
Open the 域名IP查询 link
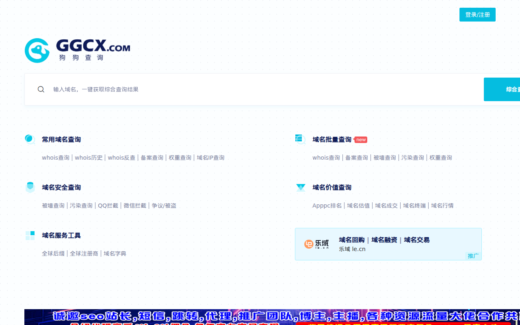point(210,158)
